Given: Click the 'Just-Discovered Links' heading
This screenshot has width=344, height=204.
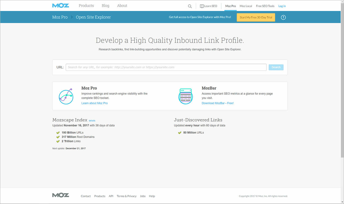Looking at the screenshot, I should pyautogui.click(x=198, y=120).
